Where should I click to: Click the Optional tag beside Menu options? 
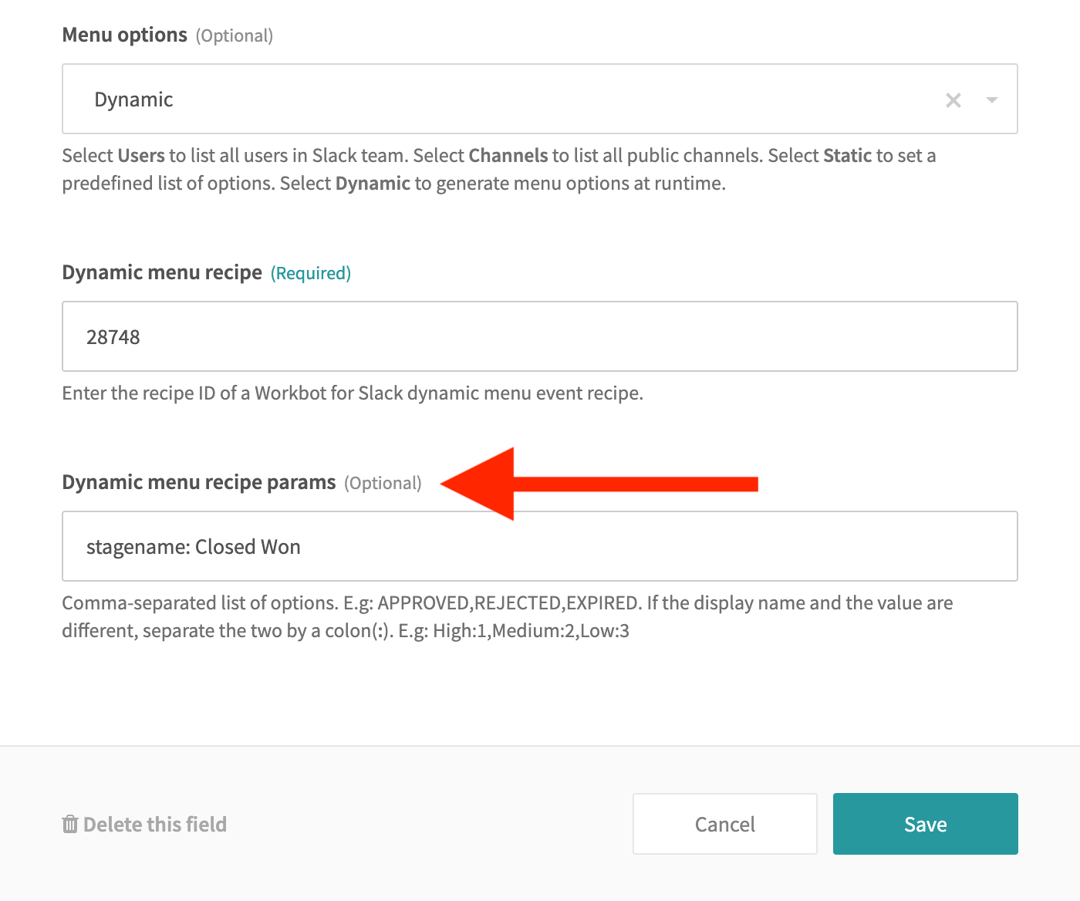tap(235, 35)
